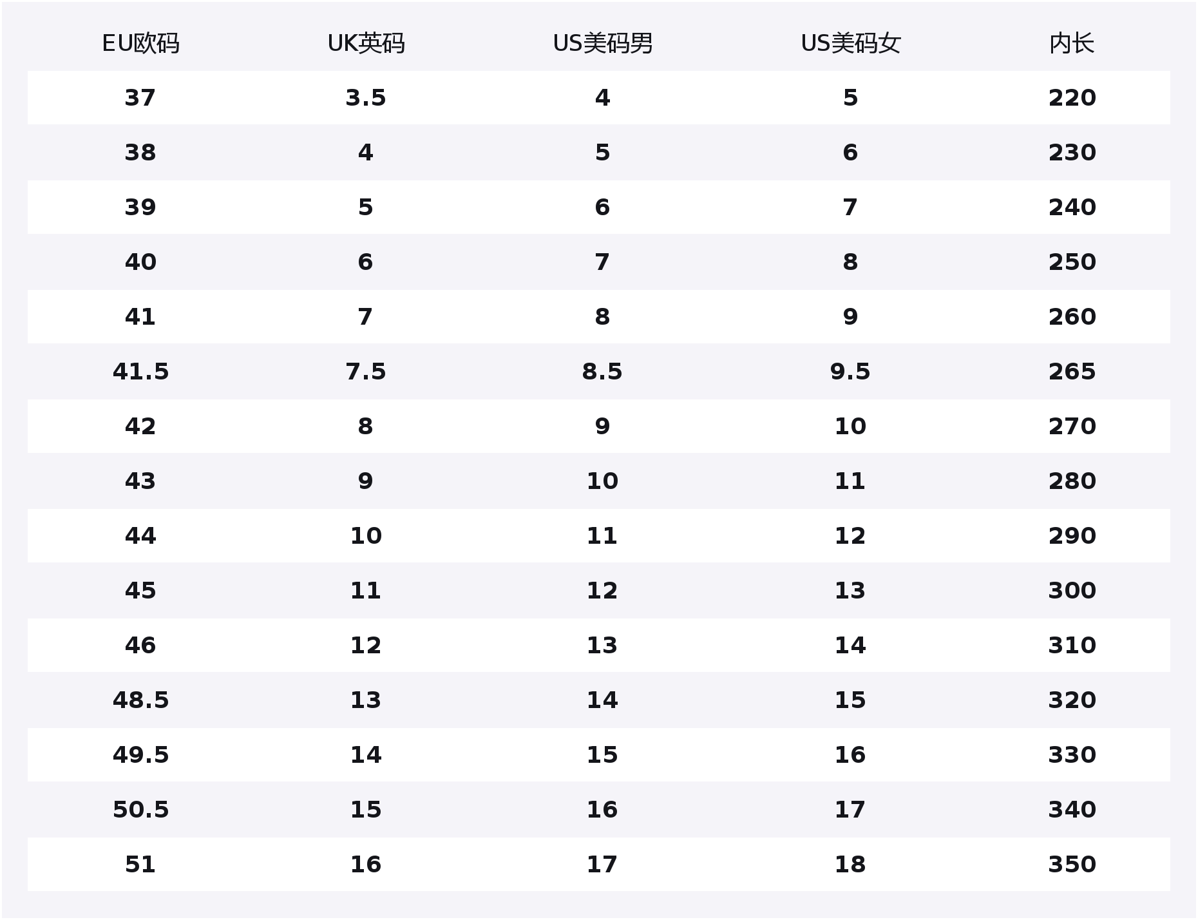Select EU size 51 cell
The width and height of the screenshot is (1198, 920).
click(140, 865)
